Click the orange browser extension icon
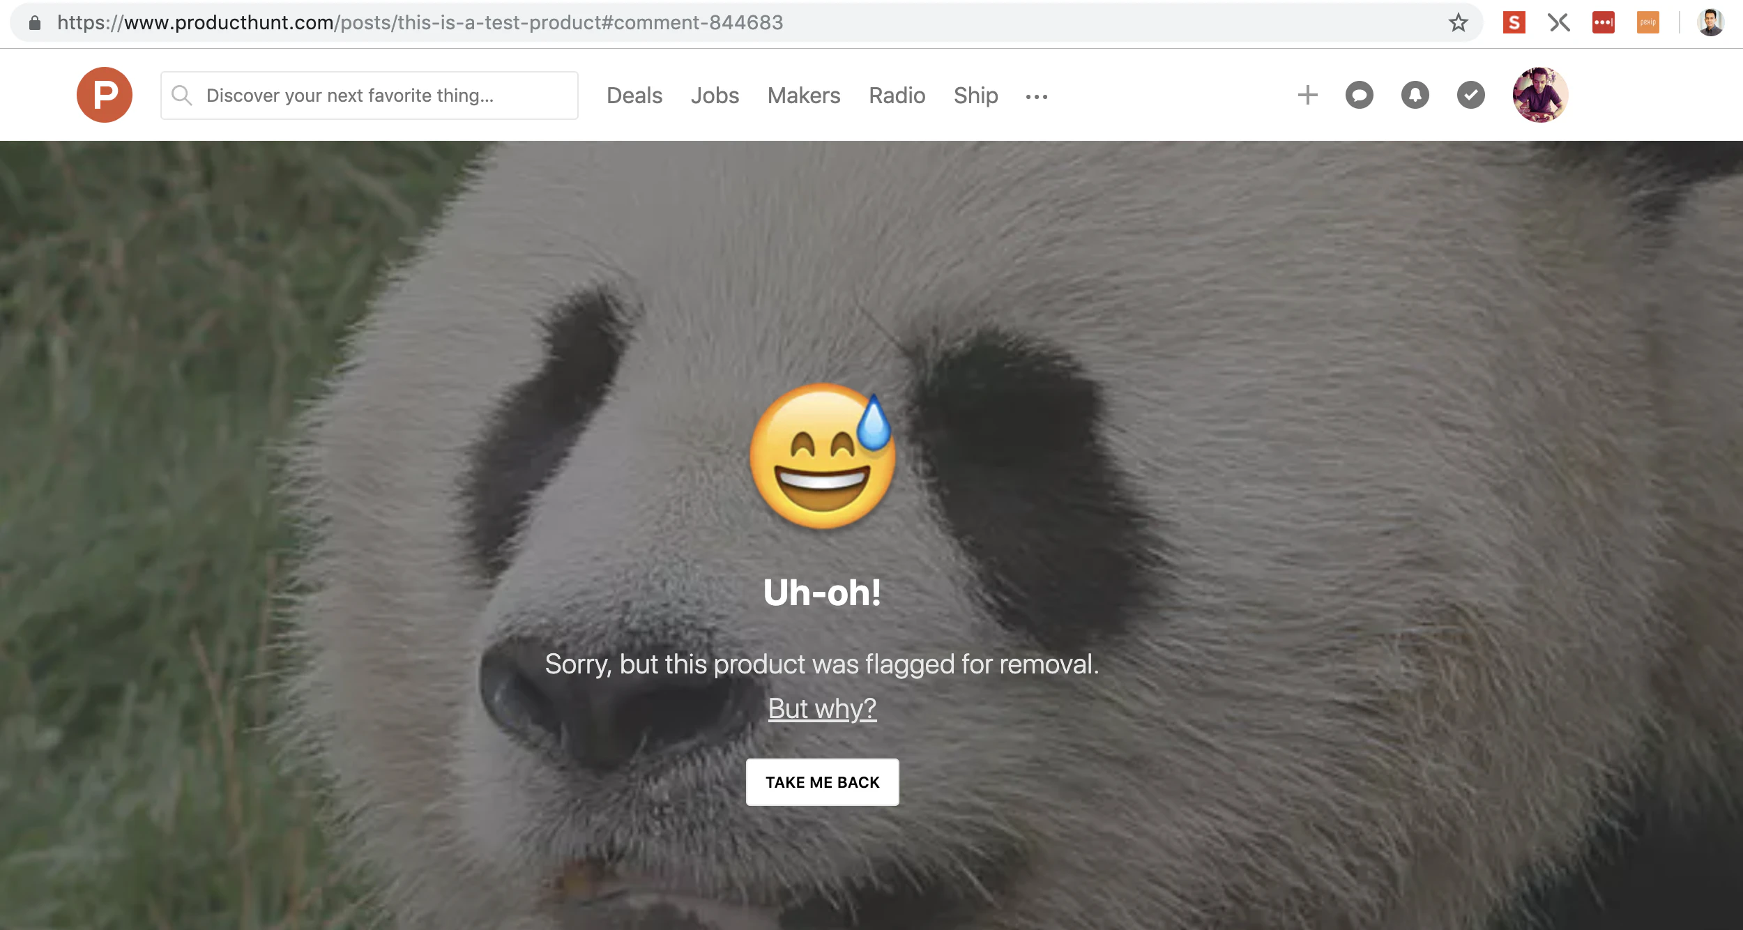 tap(1647, 23)
